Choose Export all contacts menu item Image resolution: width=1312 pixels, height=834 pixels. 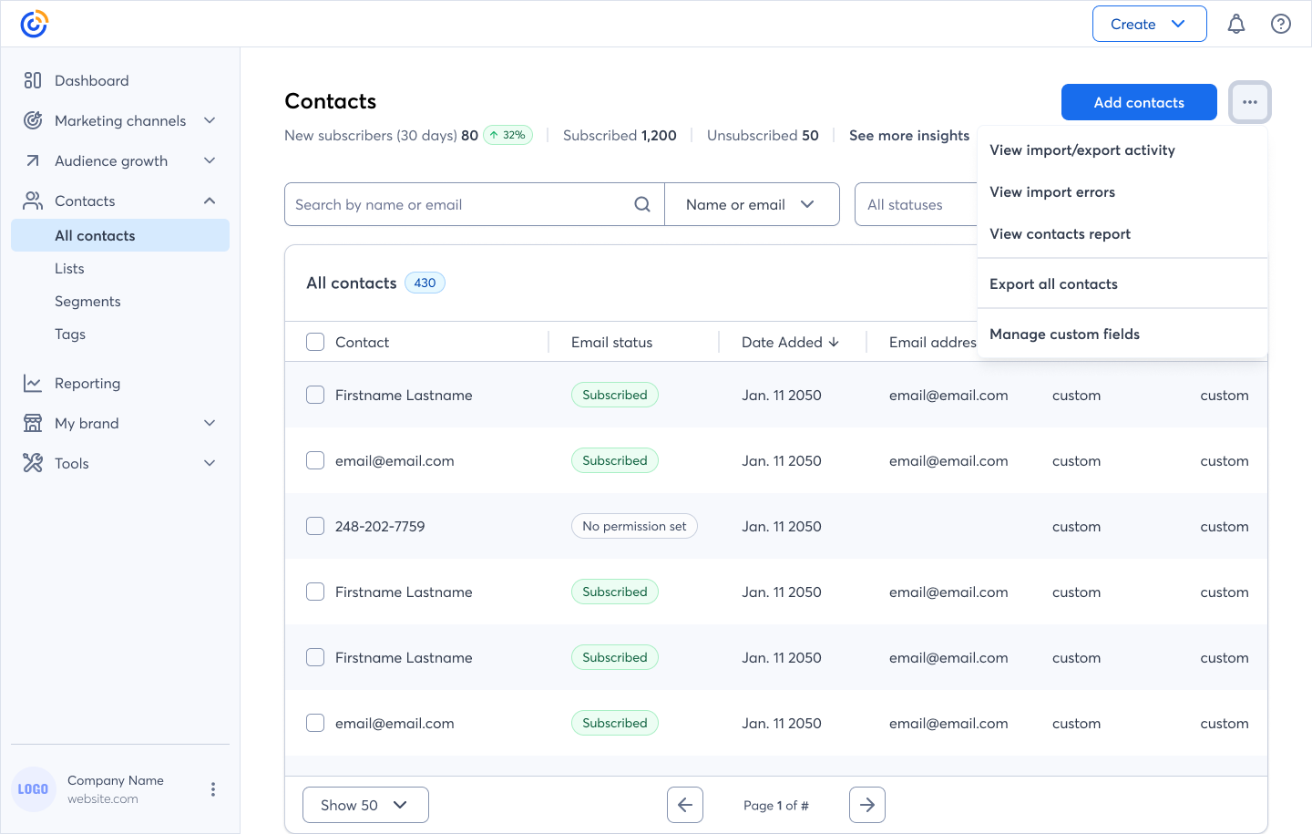click(x=1053, y=283)
